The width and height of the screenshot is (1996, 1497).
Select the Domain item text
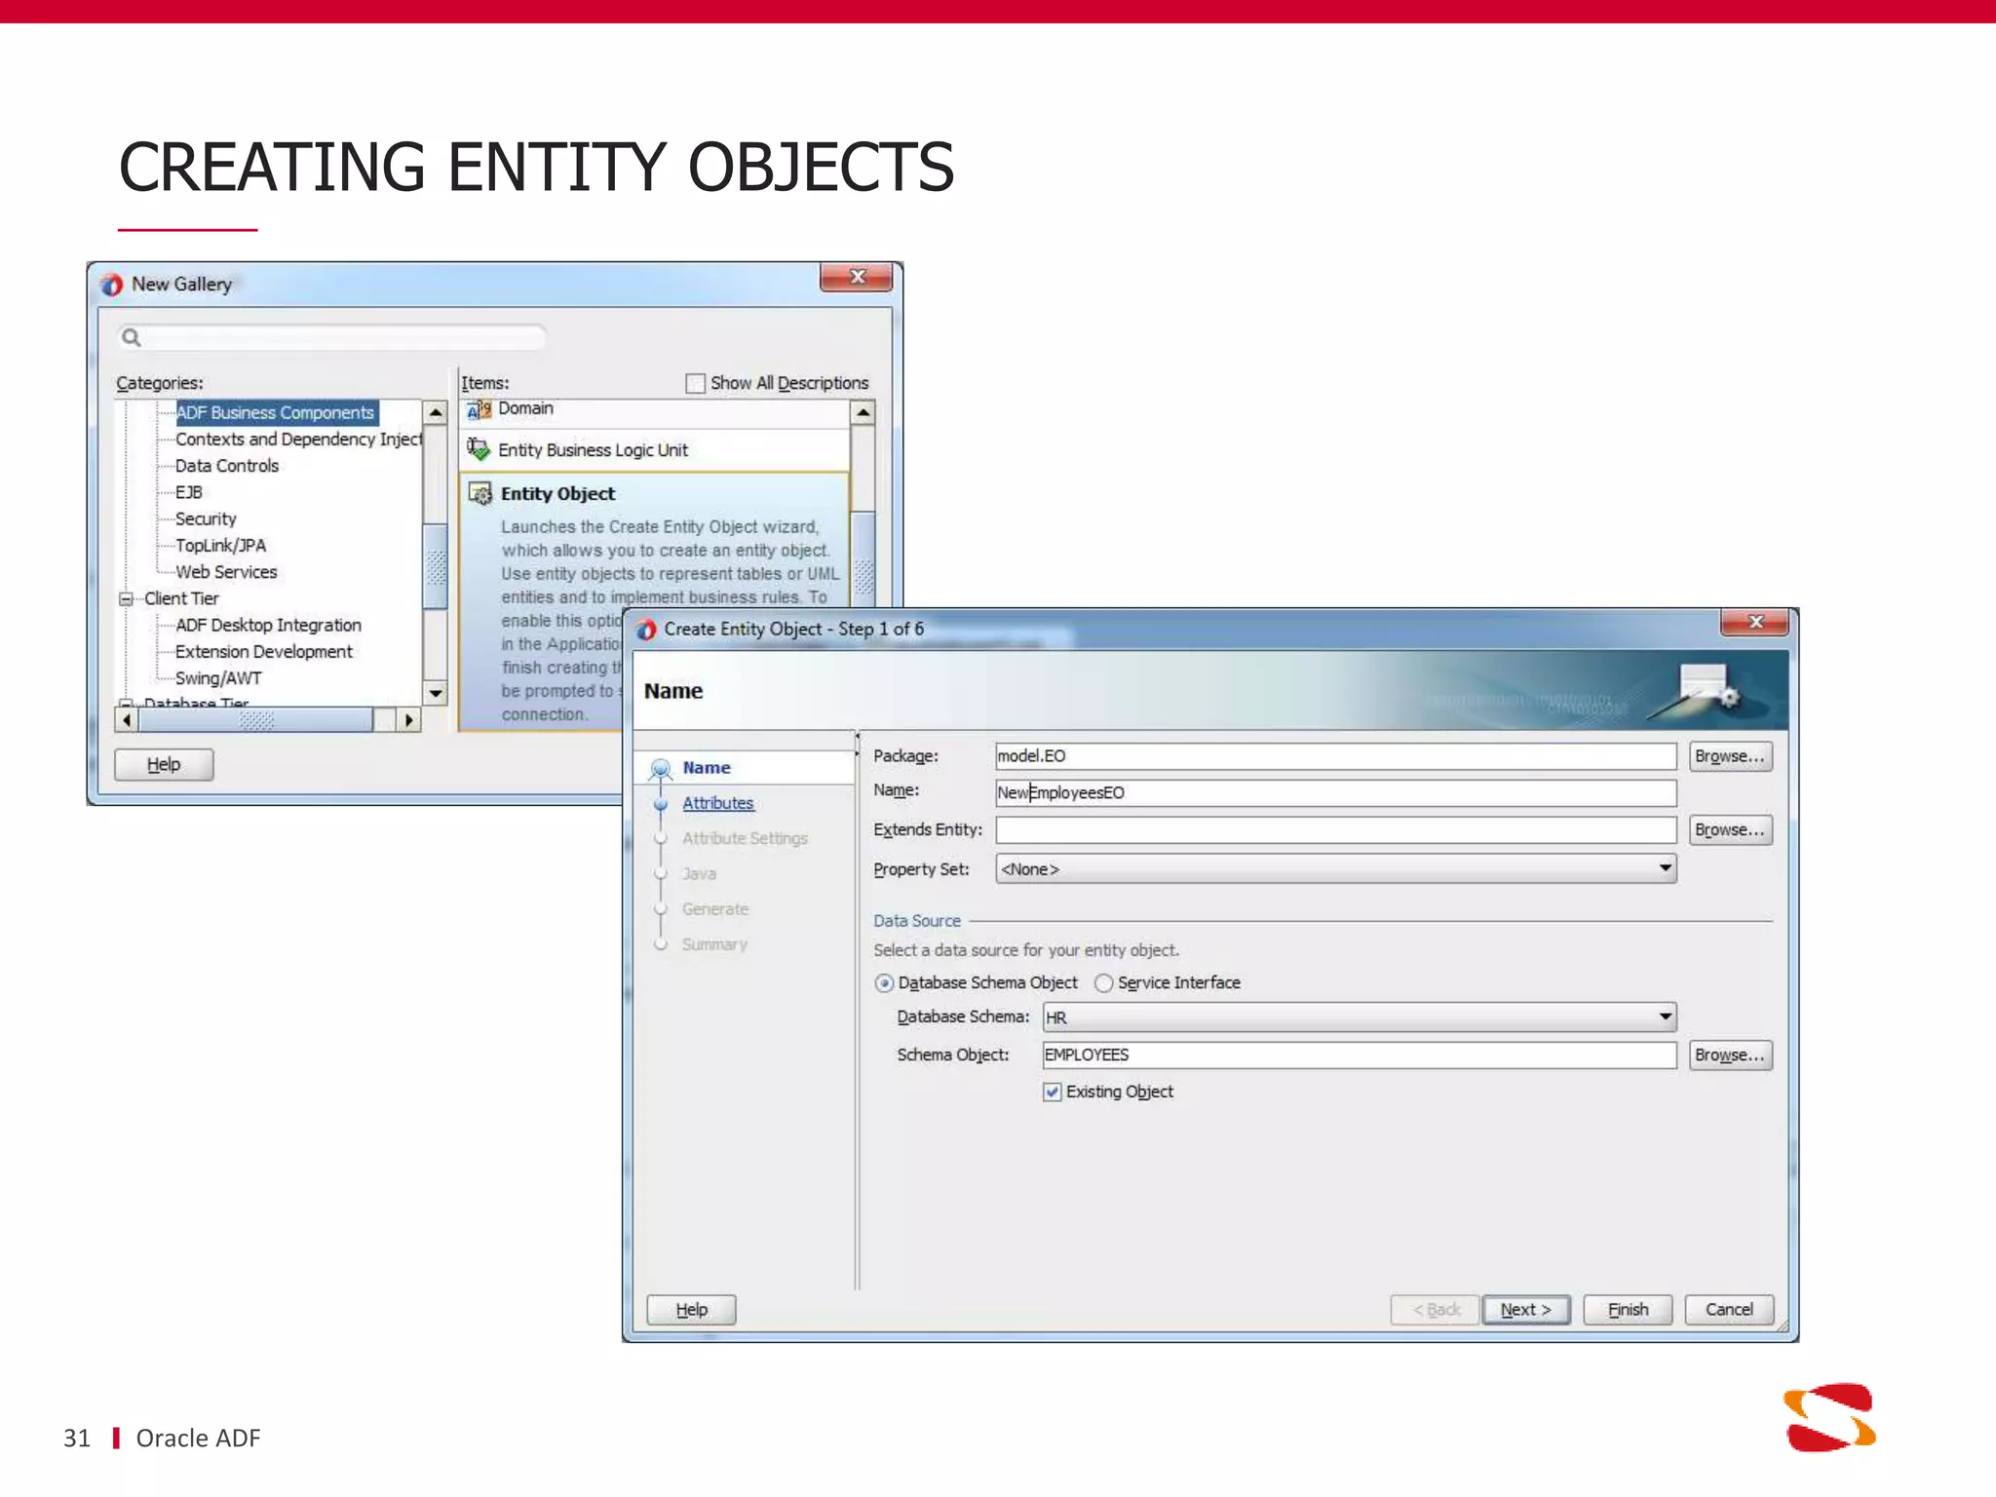525,409
